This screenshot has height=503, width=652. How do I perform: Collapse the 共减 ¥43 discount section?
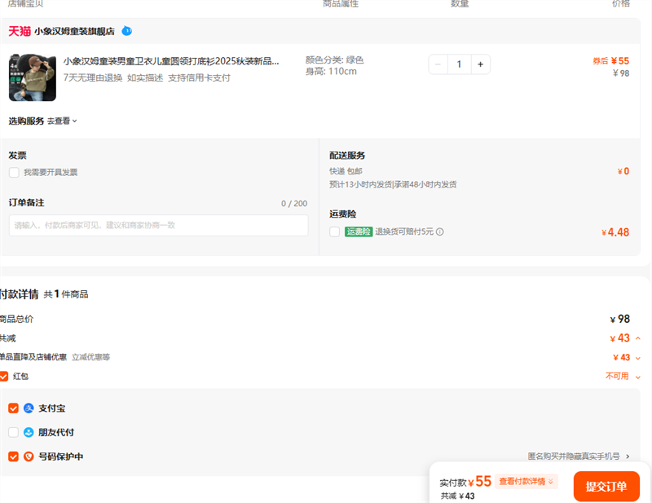point(637,338)
